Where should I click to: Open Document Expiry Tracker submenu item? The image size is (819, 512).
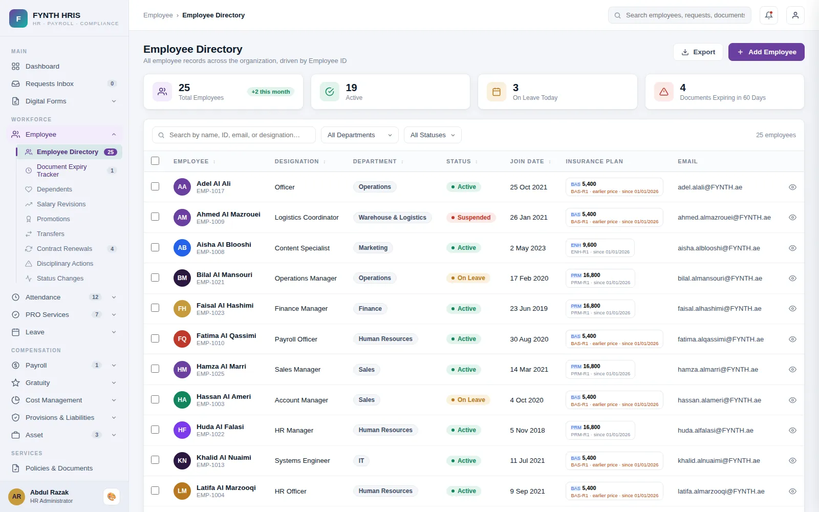(69, 170)
